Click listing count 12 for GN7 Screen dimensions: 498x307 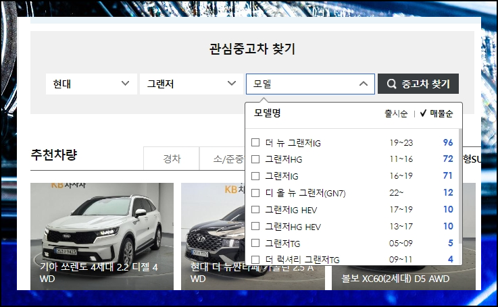pyautogui.click(x=448, y=192)
